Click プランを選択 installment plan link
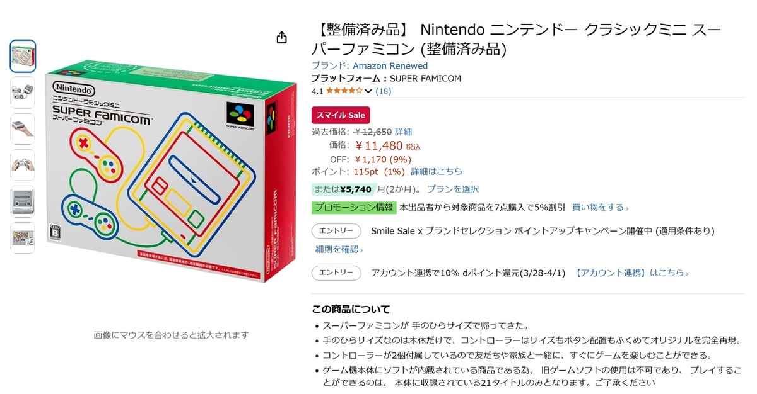757x394 pixels. point(452,189)
